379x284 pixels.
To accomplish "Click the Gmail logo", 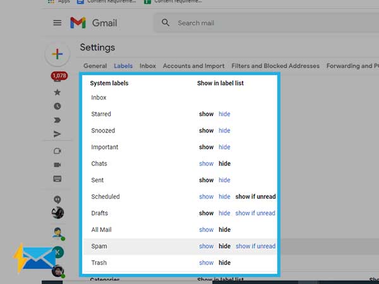I will 93,23.
